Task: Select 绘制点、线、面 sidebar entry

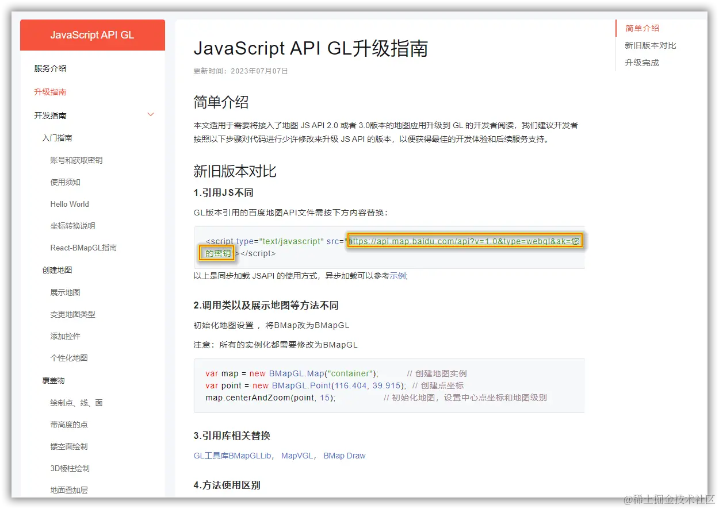Action: tap(77, 403)
